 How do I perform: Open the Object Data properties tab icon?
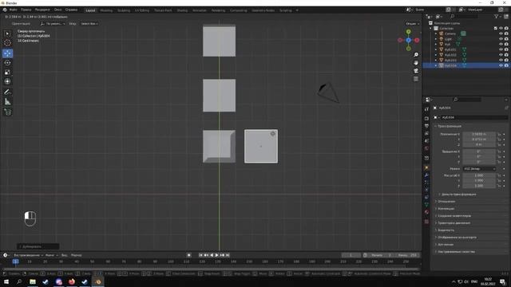(426, 205)
